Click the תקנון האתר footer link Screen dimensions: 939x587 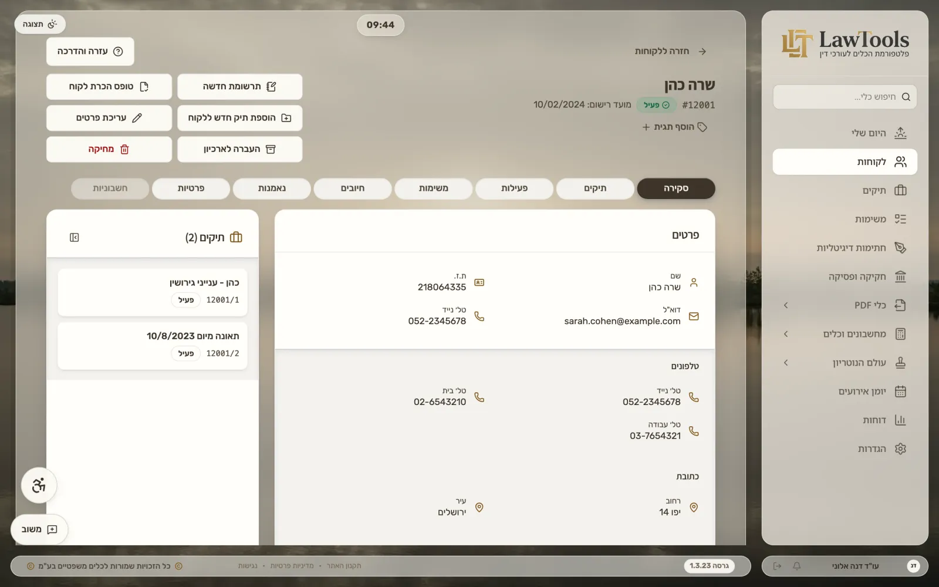point(344,566)
